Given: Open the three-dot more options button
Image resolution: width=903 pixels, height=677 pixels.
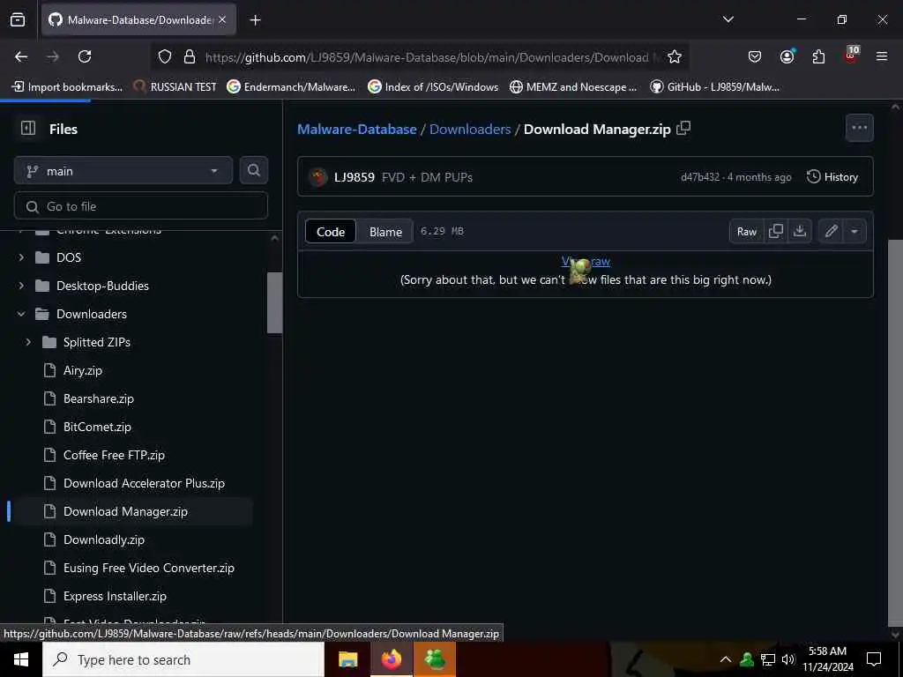Looking at the screenshot, I should point(859,128).
